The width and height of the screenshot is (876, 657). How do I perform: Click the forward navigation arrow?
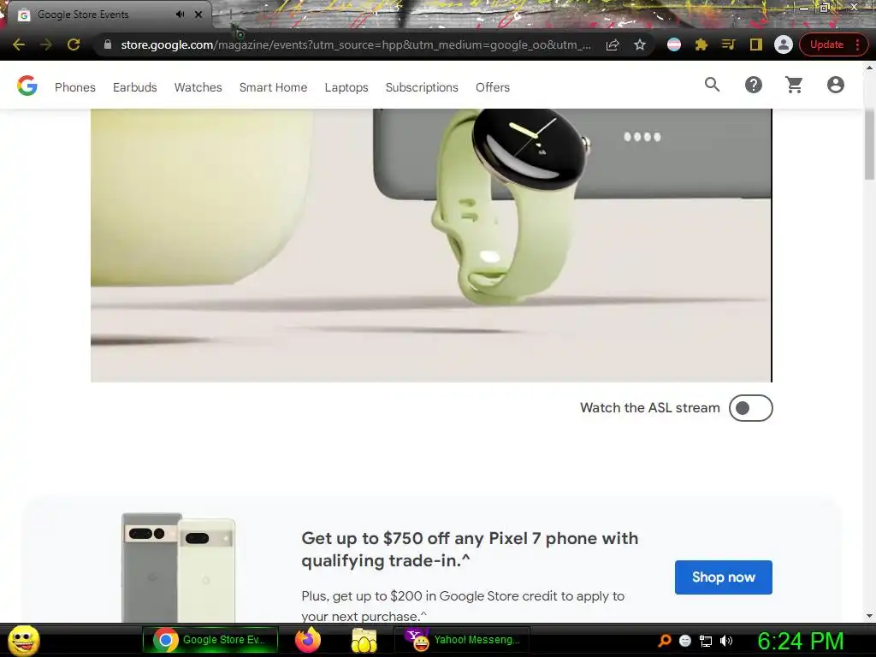pyautogui.click(x=46, y=44)
